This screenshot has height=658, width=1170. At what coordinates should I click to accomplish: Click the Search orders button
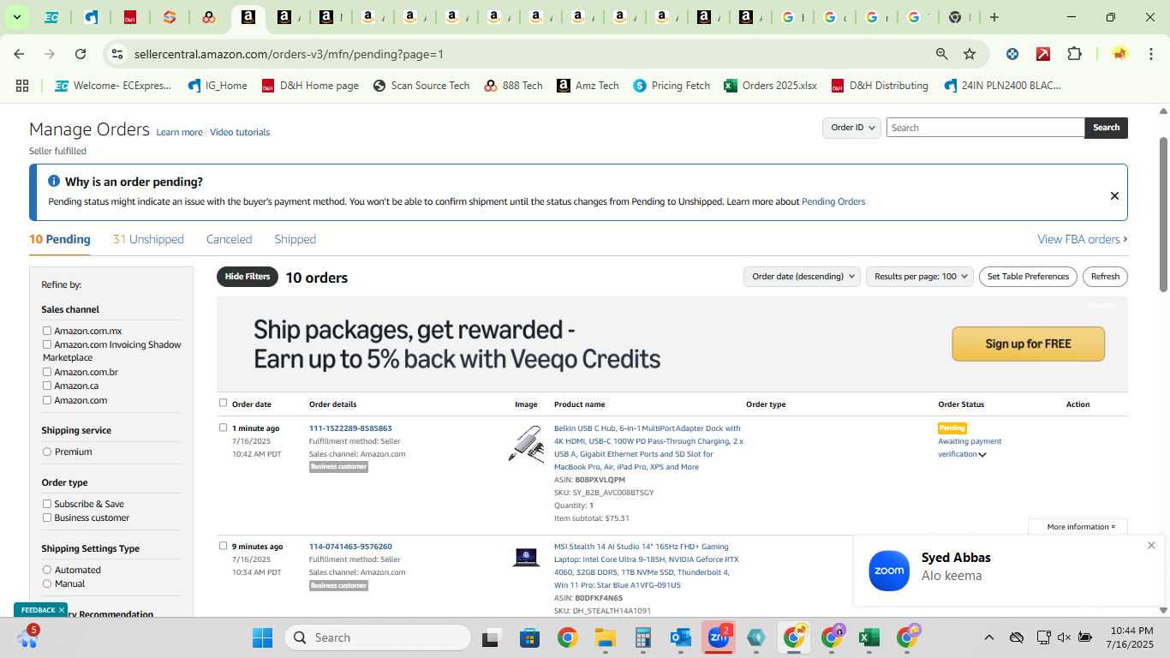click(1106, 128)
